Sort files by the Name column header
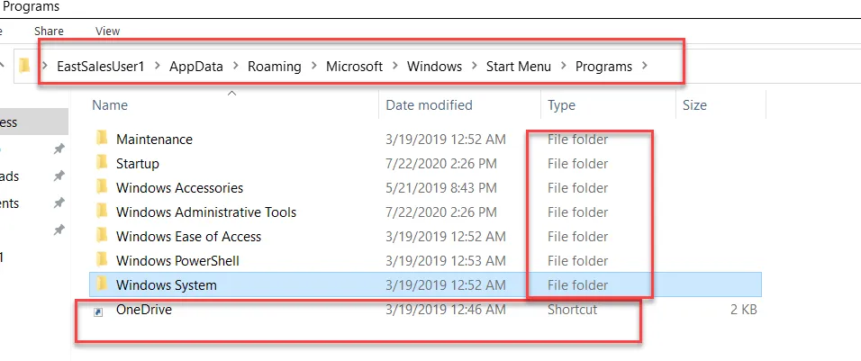 (111, 105)
